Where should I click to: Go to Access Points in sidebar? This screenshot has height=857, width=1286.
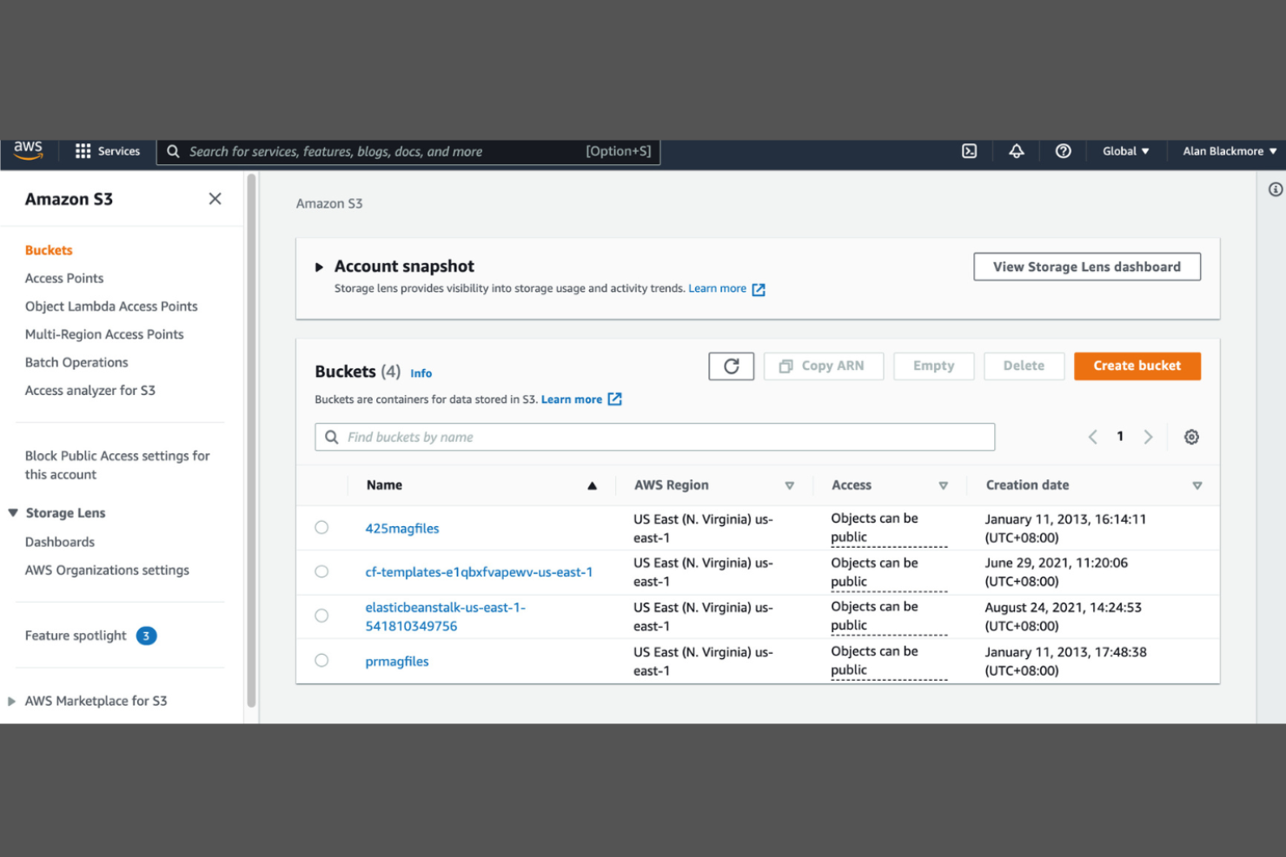click(x=63, y=278)
